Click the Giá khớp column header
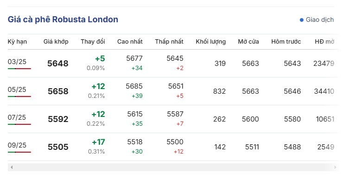 56,42
